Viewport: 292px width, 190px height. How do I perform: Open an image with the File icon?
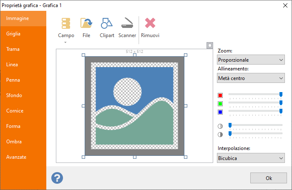[x=86, y=24]
